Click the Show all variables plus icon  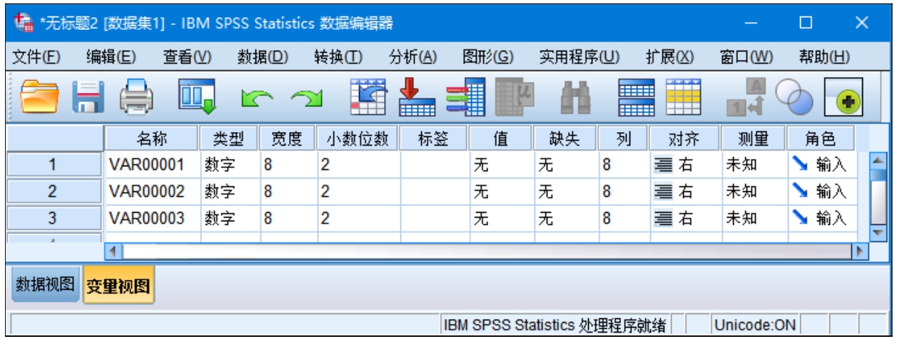(x=844, y=99)
